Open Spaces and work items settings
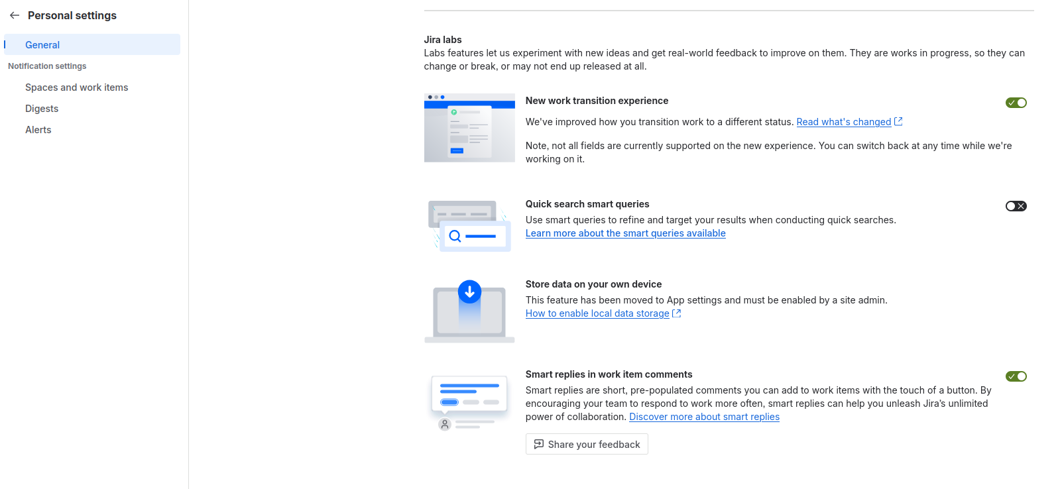The width and height of the screenshot is (1062, 489). coord(76,87)
